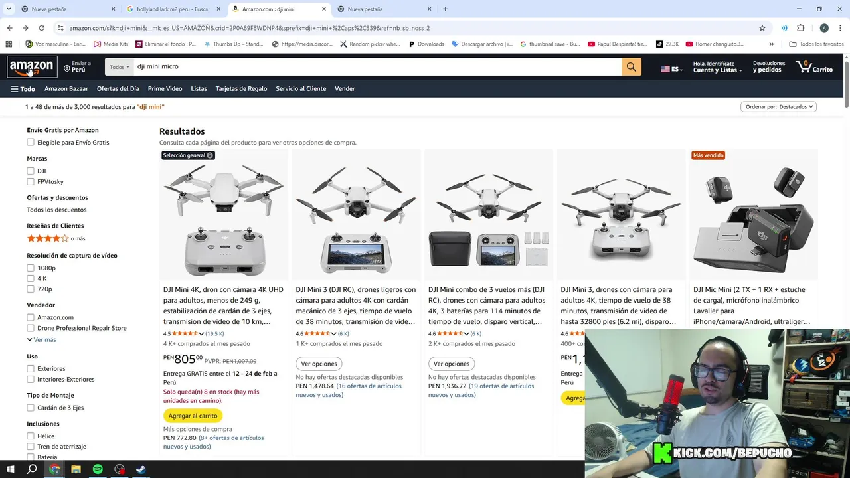Check Drone Professional Repair Store filter
Viewport: 850px width, 478px height.
pyautogui.click(x=31, y=329)
